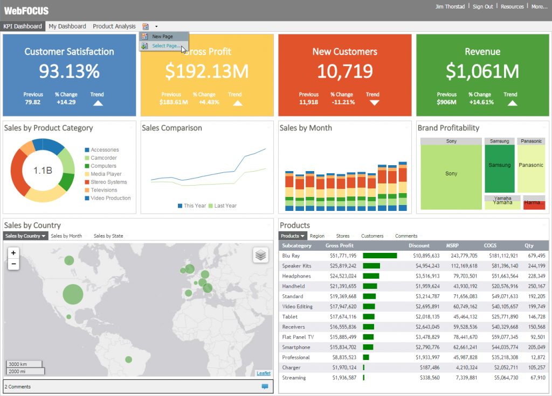Viewport: 552px width, 396px height.
Task: Open dropdown arrow beside the page icon
Action: [x=156, y=26]
